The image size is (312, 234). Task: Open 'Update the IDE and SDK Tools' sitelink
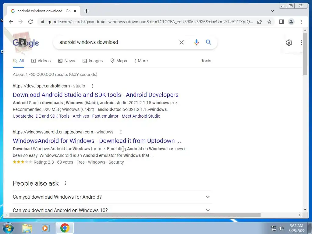41,116
